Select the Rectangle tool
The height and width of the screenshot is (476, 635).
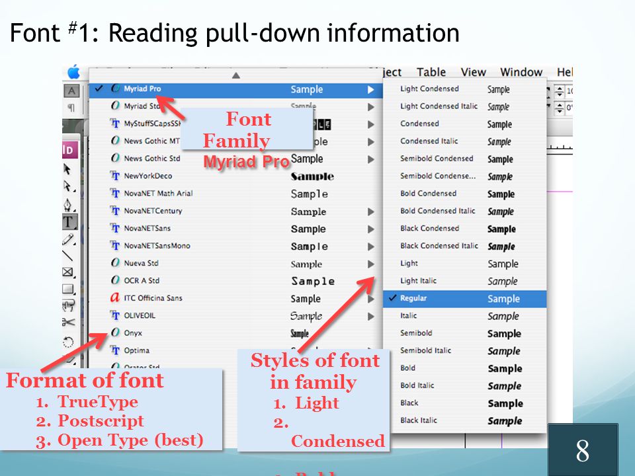[68, 289]
